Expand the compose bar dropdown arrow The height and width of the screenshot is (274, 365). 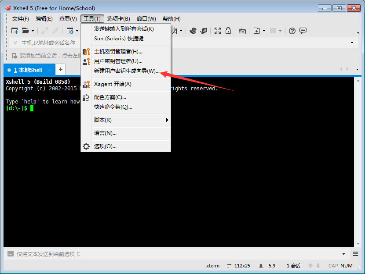click(x=343, y=254)
